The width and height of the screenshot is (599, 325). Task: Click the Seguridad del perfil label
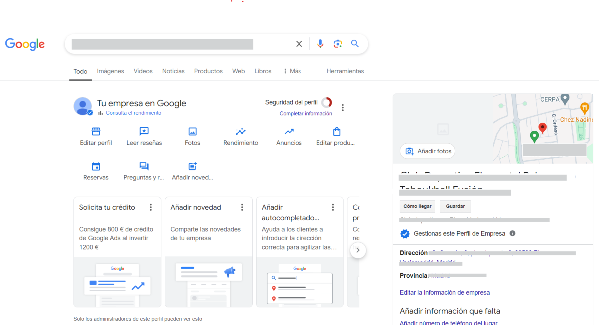point(291,102)
